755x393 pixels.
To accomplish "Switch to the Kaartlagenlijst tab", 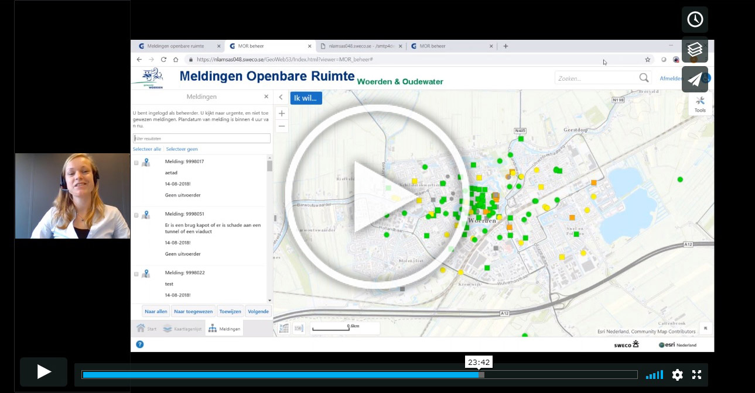I will pos(182,328).
